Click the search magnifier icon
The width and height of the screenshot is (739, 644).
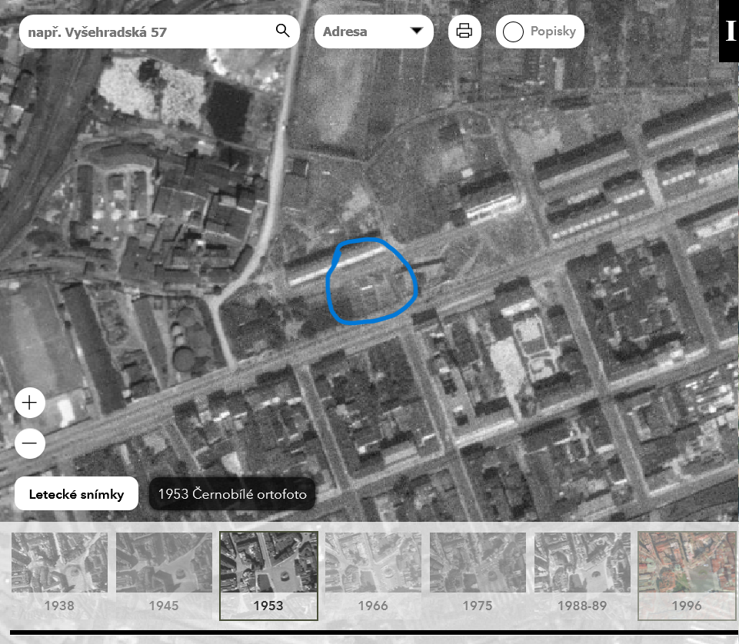(x=282, y=31)
